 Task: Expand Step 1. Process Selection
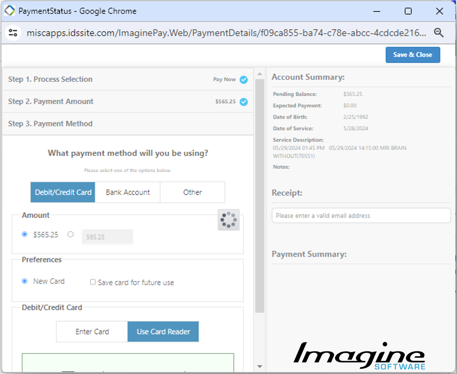click(128, 79)
